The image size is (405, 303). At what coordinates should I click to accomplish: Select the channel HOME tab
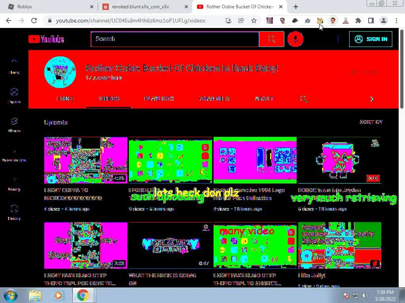click(x=65, y=99)
